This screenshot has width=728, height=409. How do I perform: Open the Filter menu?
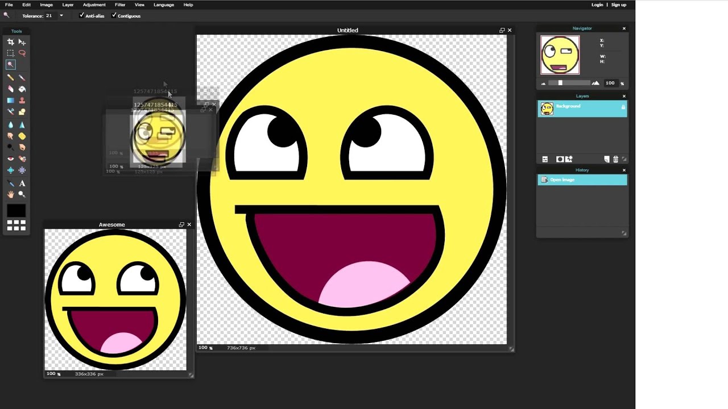[120, 5]
